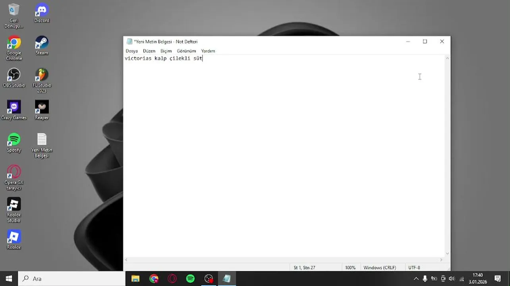This screenshot has width=510, height=286.
Task: Open the Recycle Bin desktop icon
Action: (x=14, y=16)
